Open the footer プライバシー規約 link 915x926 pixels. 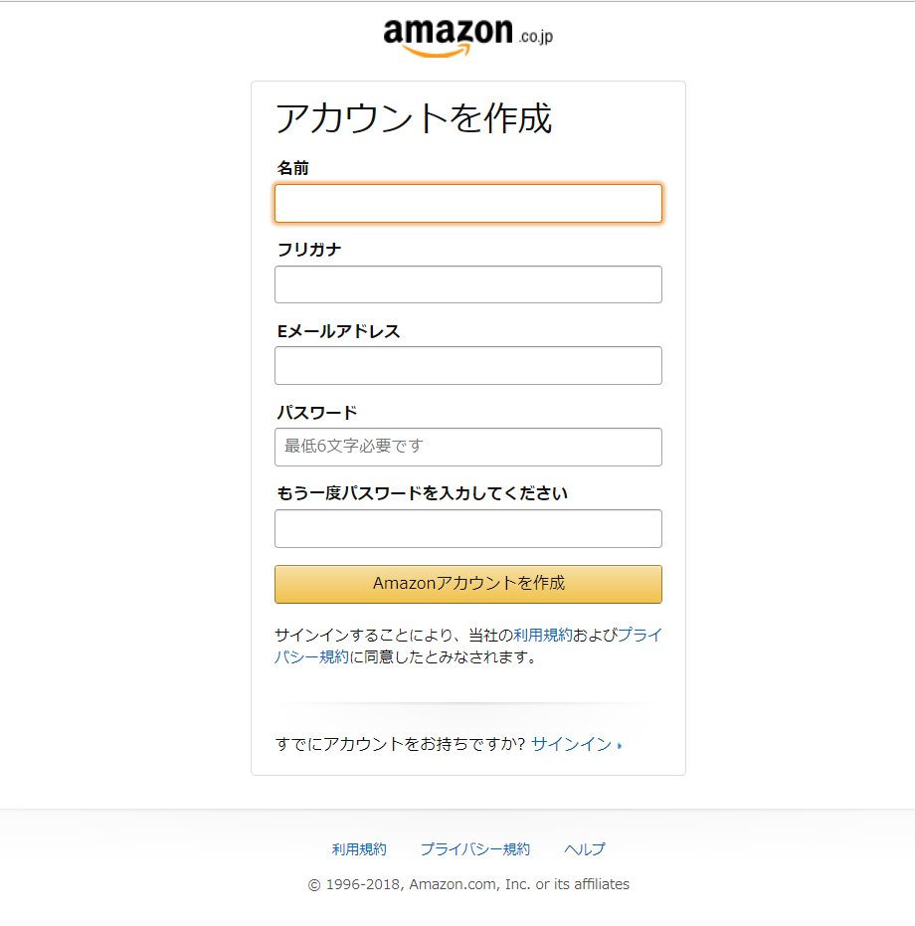474,849
